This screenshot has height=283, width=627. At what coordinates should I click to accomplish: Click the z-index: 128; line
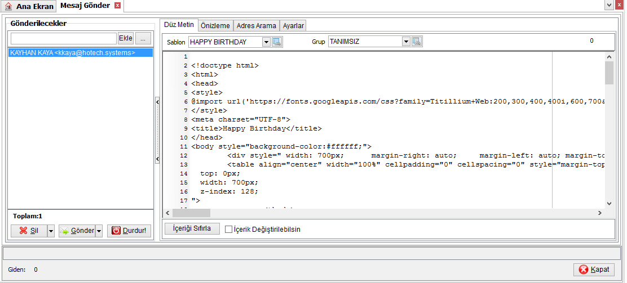(x=229, y=191)
